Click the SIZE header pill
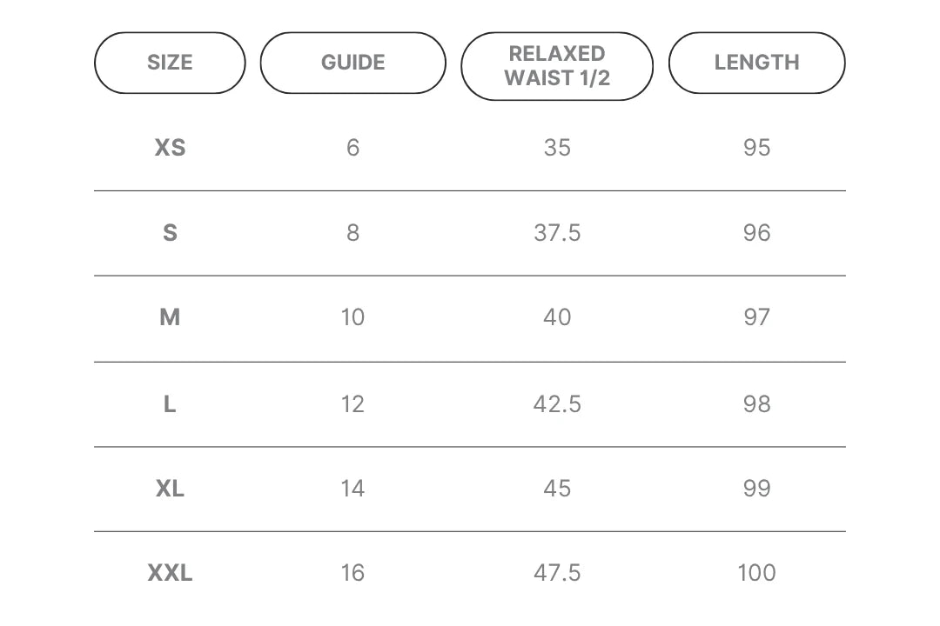 click(x=170, y=63)
